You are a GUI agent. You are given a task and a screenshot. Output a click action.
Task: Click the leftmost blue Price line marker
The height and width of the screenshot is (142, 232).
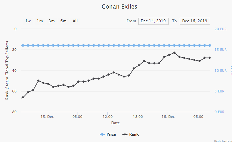(x=23, y=45)
